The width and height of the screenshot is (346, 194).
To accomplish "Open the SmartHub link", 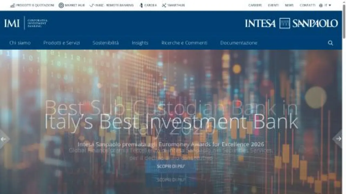I will 176,5.
